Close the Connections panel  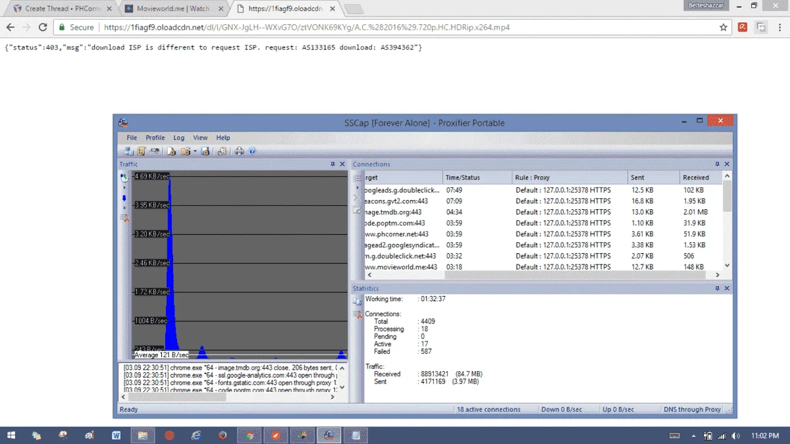[727, 164]
